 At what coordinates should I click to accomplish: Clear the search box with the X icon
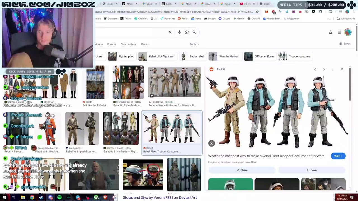pyautogui.click(x=170, y=32)
